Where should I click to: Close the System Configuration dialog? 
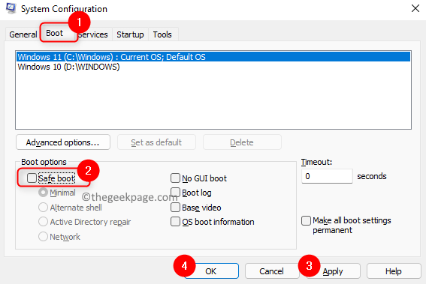click(415, 8)
